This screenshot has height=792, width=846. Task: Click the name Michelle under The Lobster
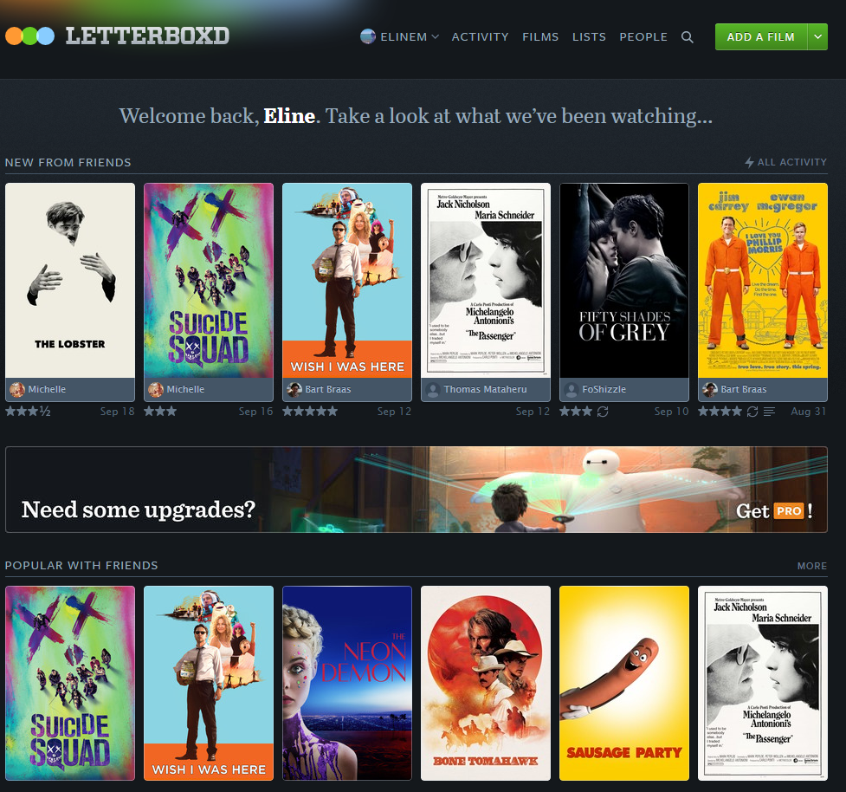pyautogui.click(x=47, y=389)
